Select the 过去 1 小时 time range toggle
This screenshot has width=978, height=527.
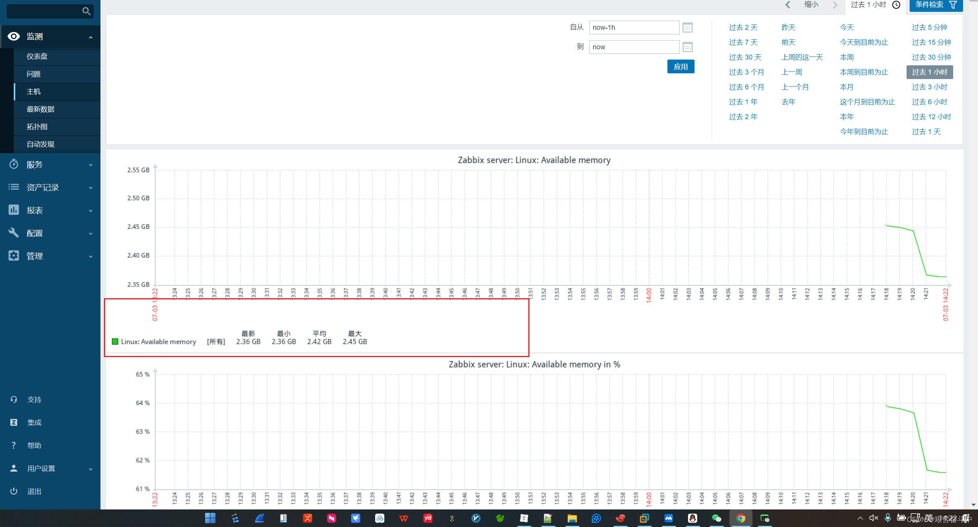pyautogui.click(x=929, y=72)
